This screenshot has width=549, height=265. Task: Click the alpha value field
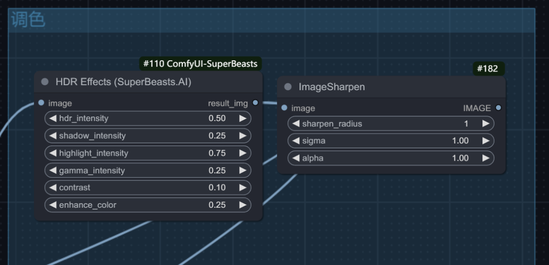pyautogui.click(x=460, y=158)
